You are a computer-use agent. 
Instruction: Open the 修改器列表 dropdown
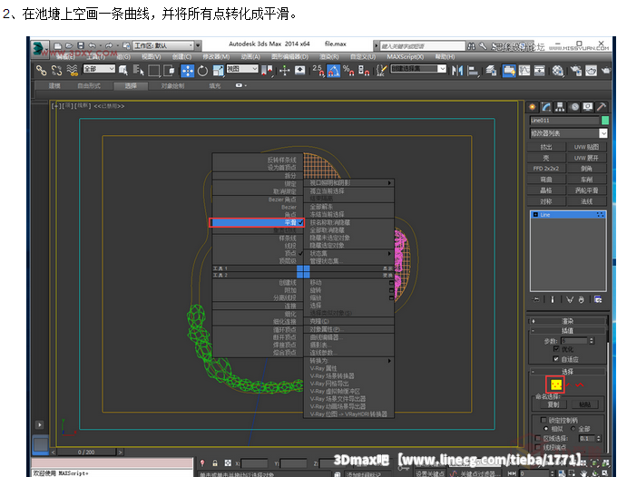[569, 133]
